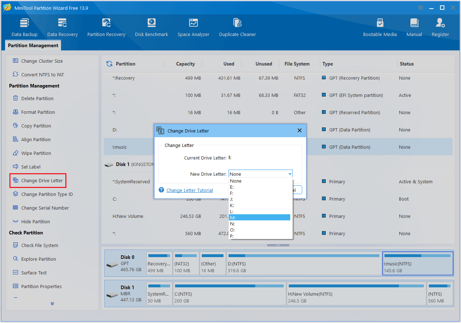Screen dimensions: 461x323
Task: Sort by Used column header
Action: (229, 64)
